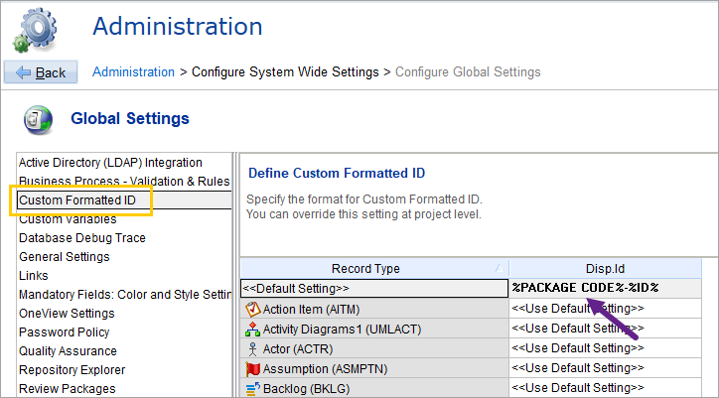Click Disp.Id cell for Backlog
719x398 pixels.
pos(605,388)
